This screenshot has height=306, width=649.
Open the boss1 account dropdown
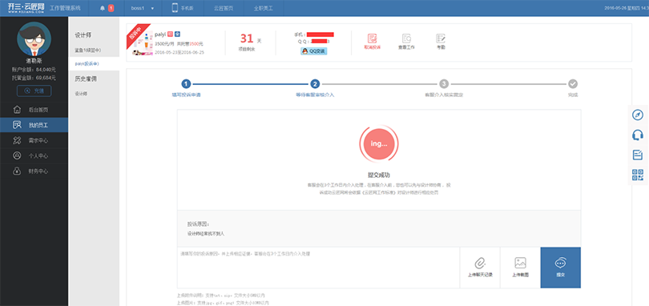pyautogui.click(x=143, y=8)
